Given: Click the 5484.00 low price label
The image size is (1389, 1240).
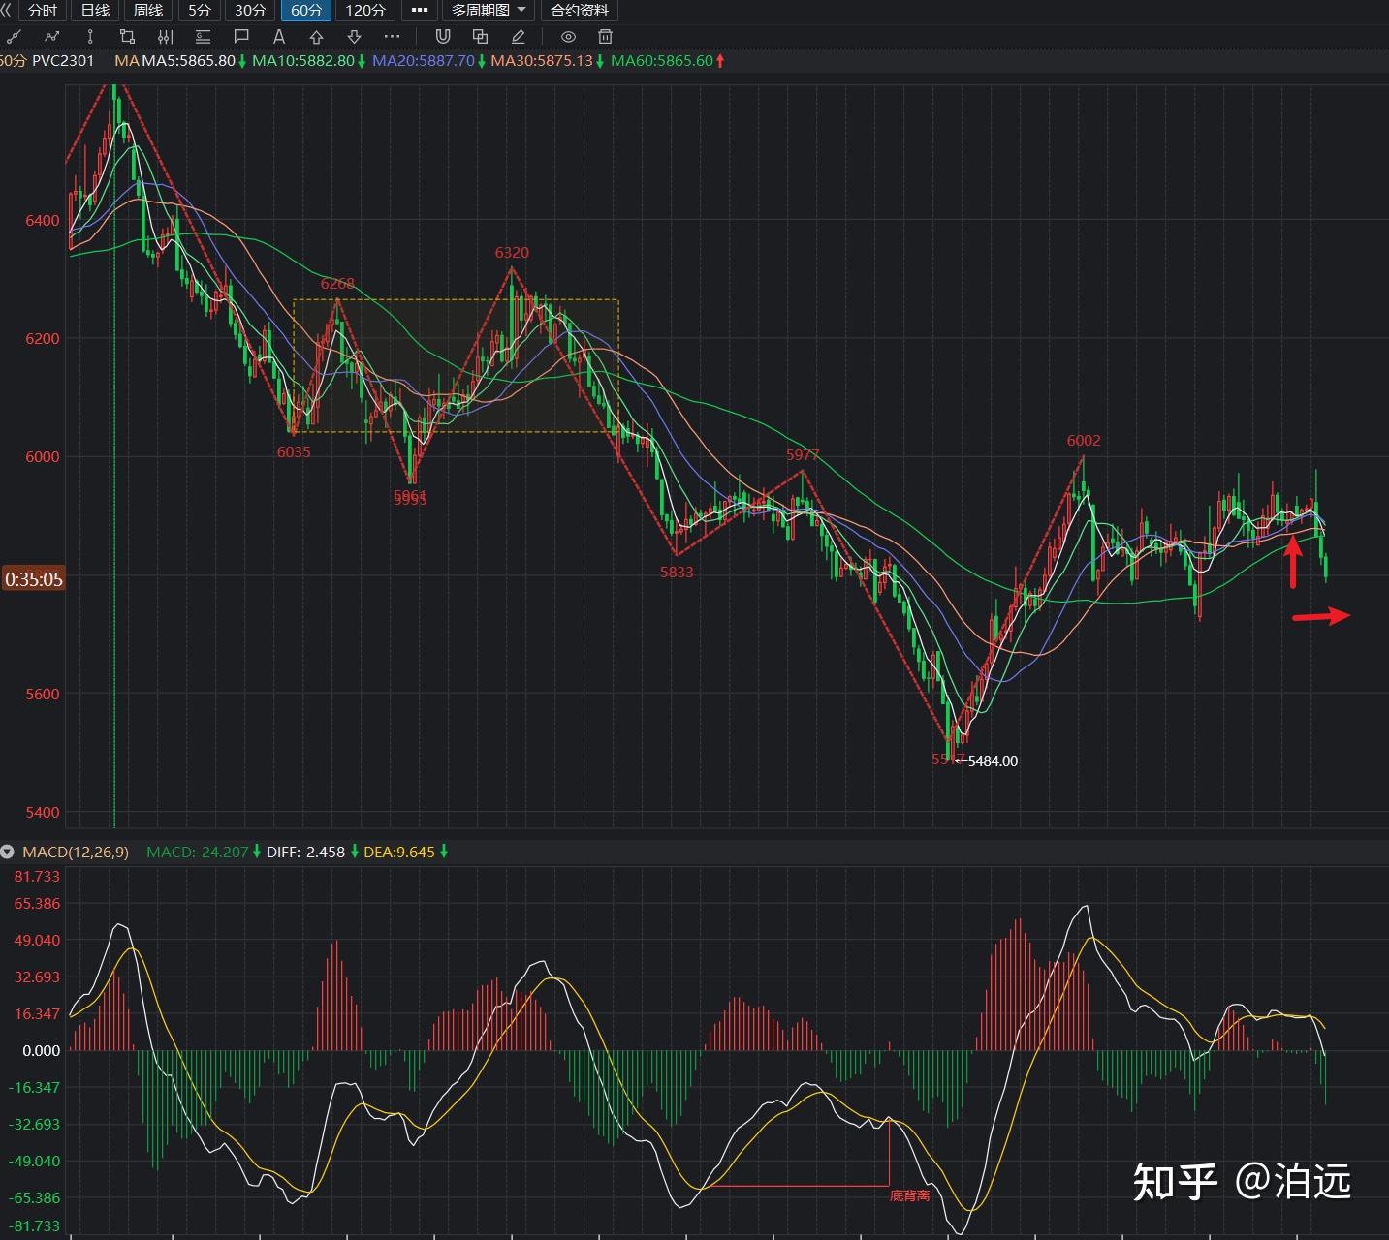Looking at the screenshot, I should click(993, 761).
